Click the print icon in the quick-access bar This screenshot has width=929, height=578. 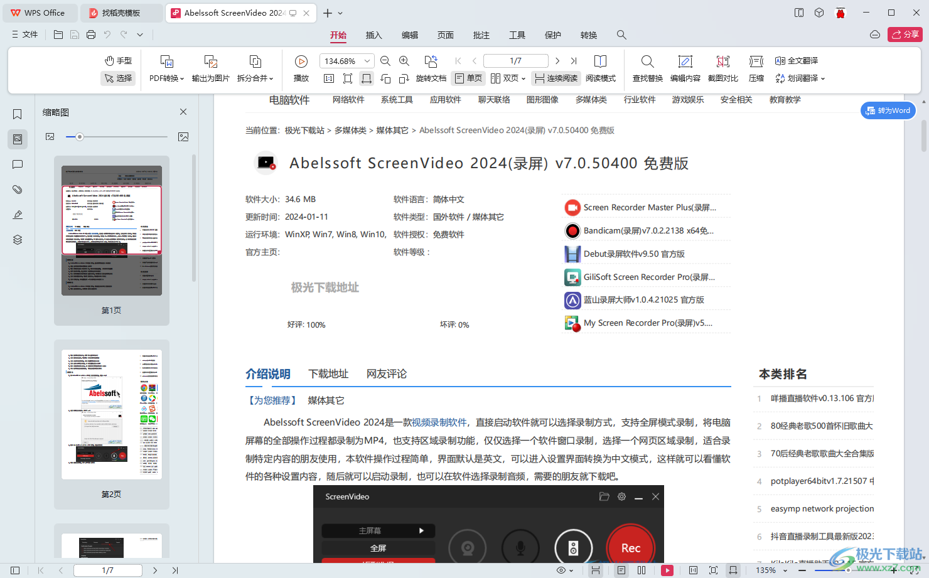[91, 35]
